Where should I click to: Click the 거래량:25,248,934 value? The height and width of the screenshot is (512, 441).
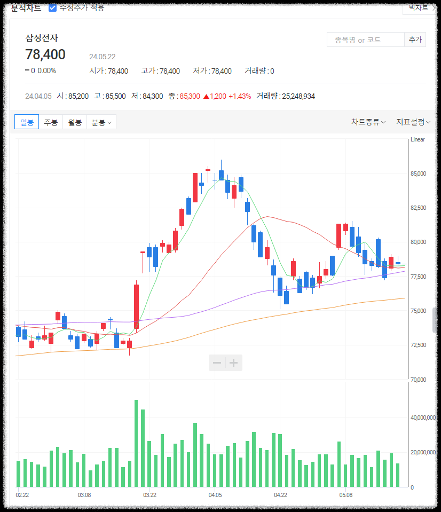click(x=286, y=96)
